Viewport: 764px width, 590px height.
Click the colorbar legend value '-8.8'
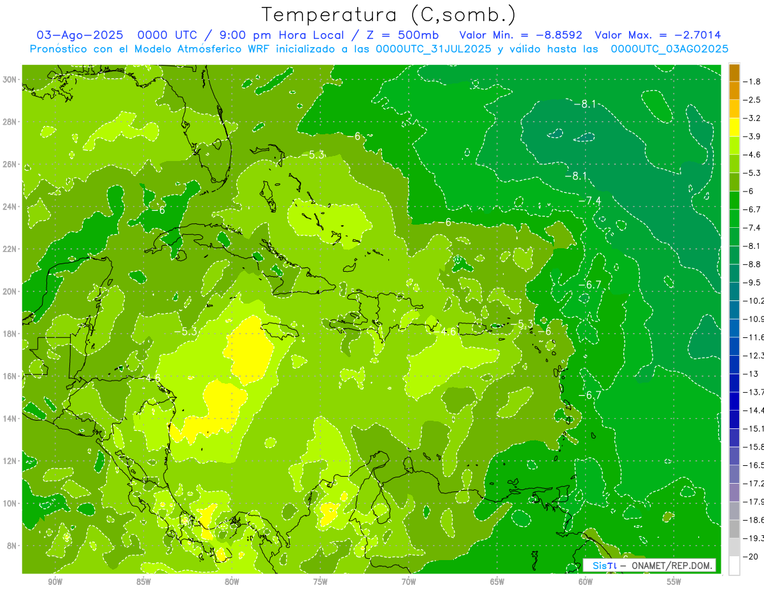click(x=753, y=264)
